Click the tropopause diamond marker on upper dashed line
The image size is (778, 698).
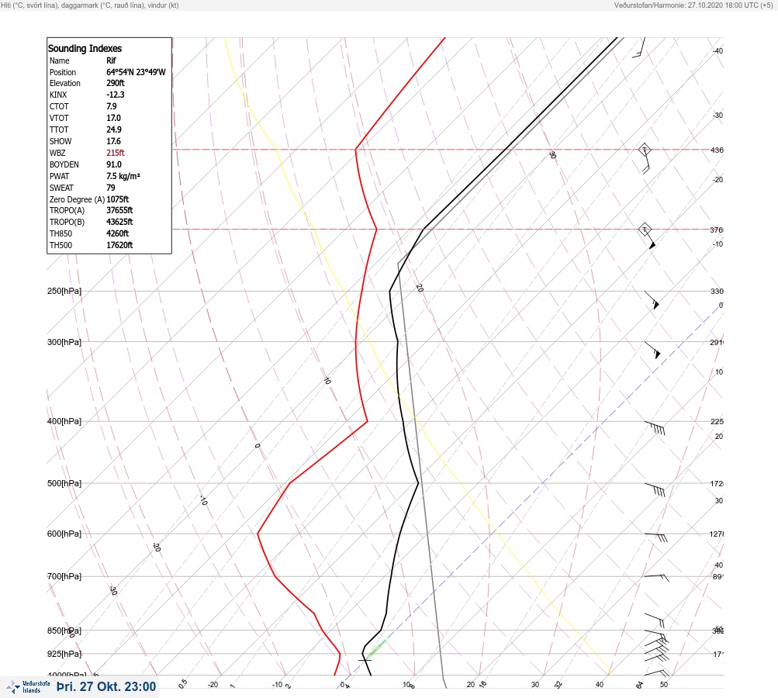[644, 150]
